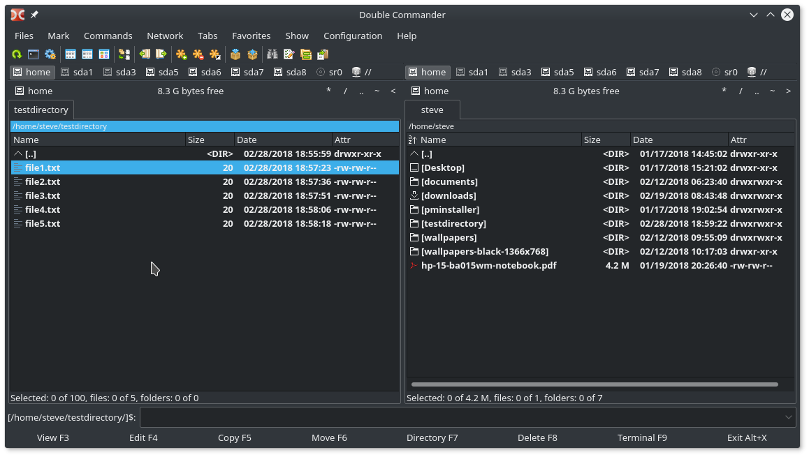Click synchronize directories folder icon
The height and width of the screenshot is (457, 809).
coord(306,54)
